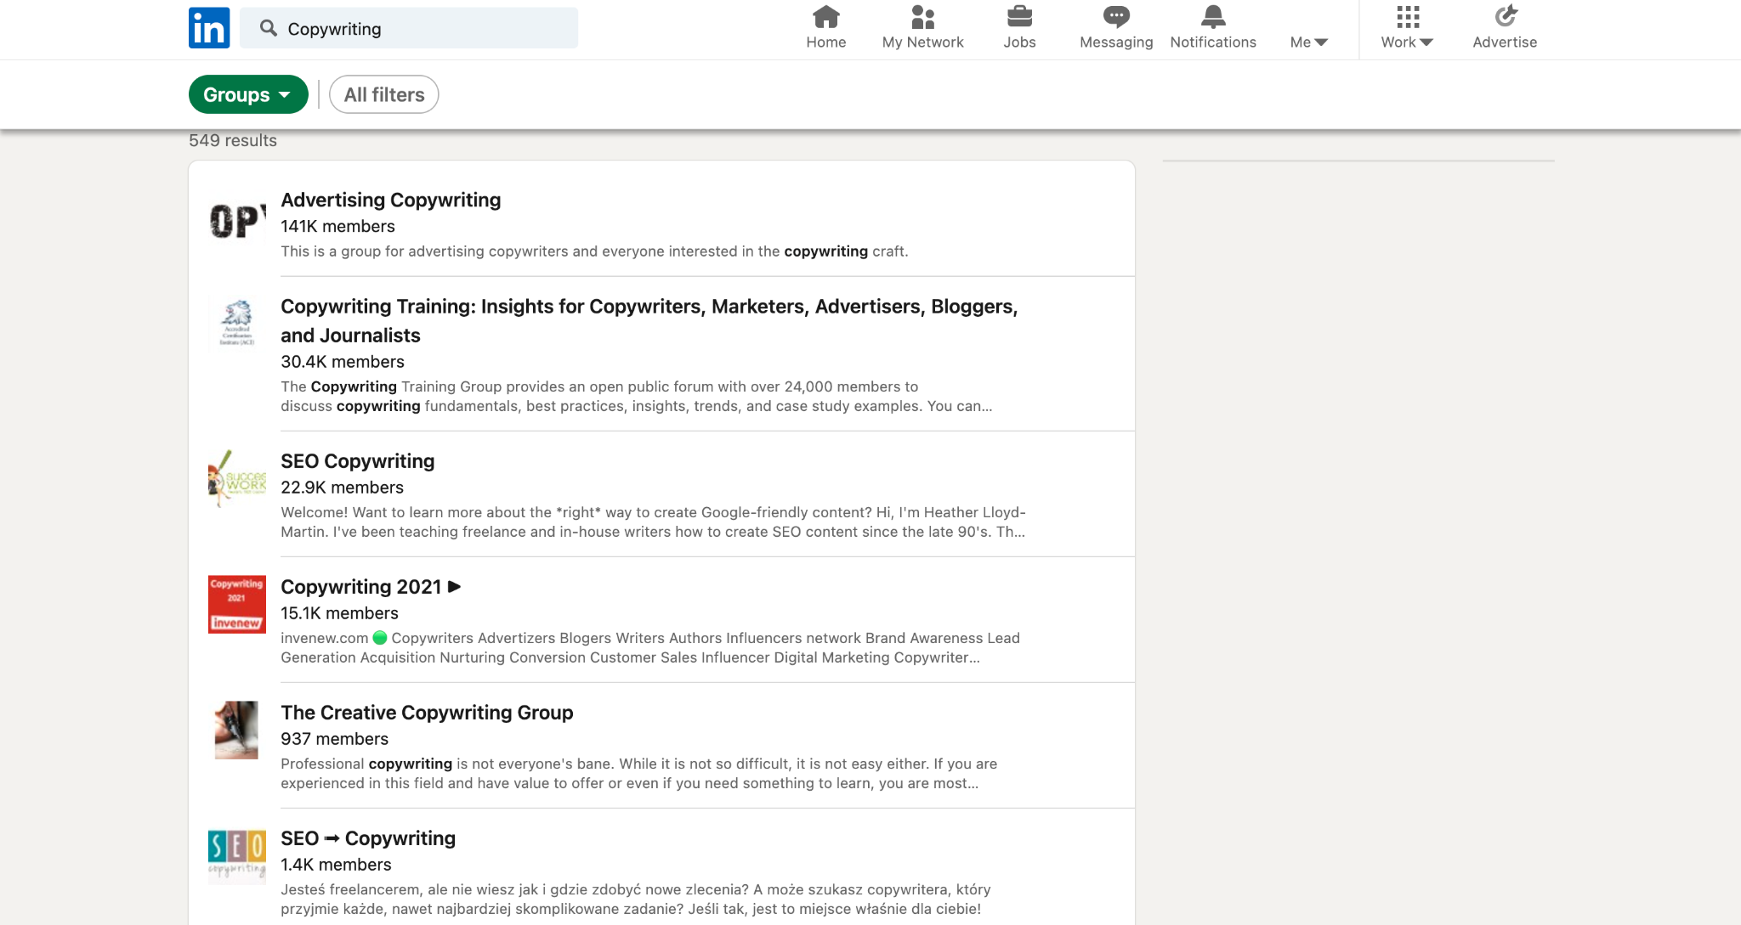Select the Jobs briefcase icon
1741x925 pixels.
pos(1018,25)
